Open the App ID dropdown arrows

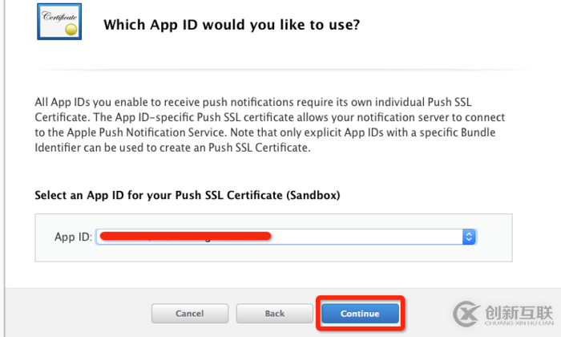469,237
